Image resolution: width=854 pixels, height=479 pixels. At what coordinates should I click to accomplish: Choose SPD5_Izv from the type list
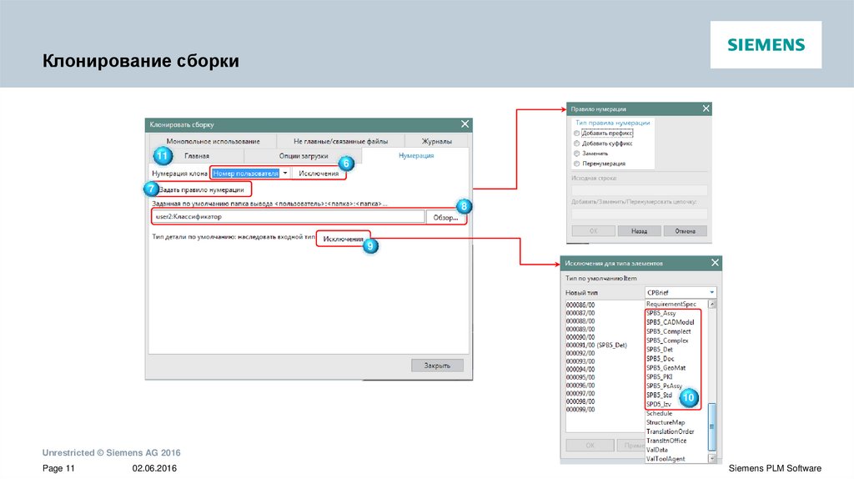click(659, 405)
